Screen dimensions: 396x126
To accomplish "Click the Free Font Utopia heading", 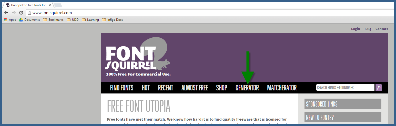I will point(139,106).
